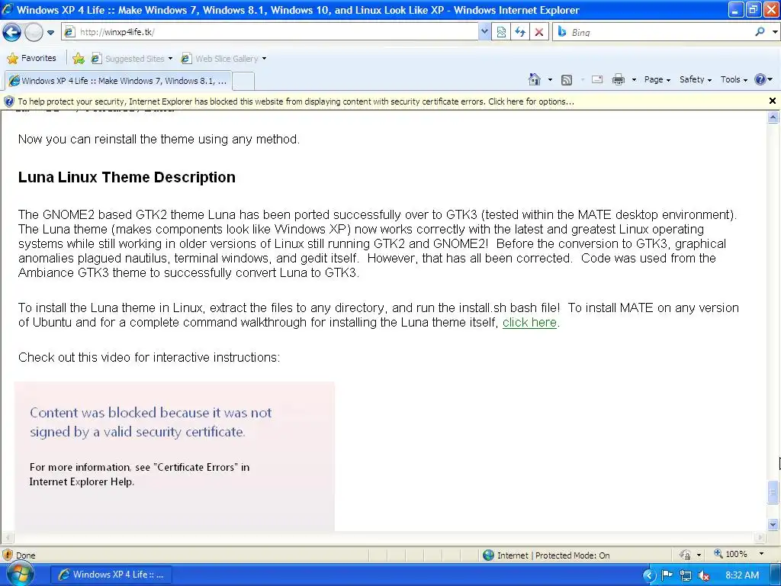Screen dimensions: 781x586
Task: Click the network tray icon
Action: coord(686,575)
